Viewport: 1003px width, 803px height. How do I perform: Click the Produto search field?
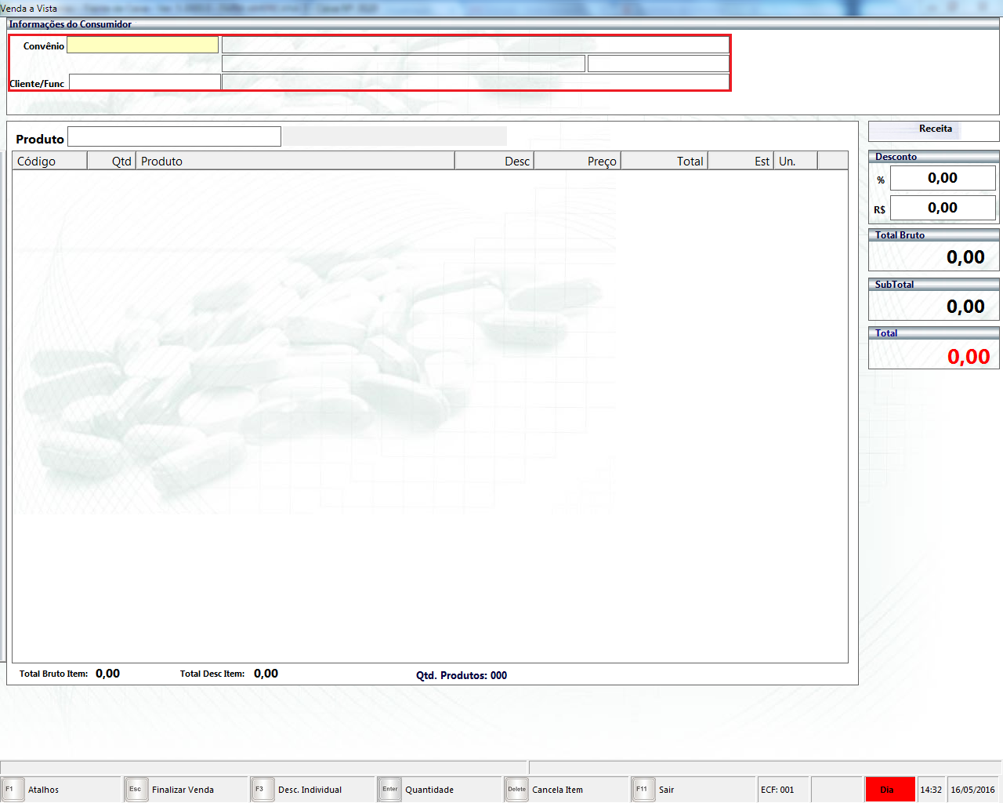point(174,137)
